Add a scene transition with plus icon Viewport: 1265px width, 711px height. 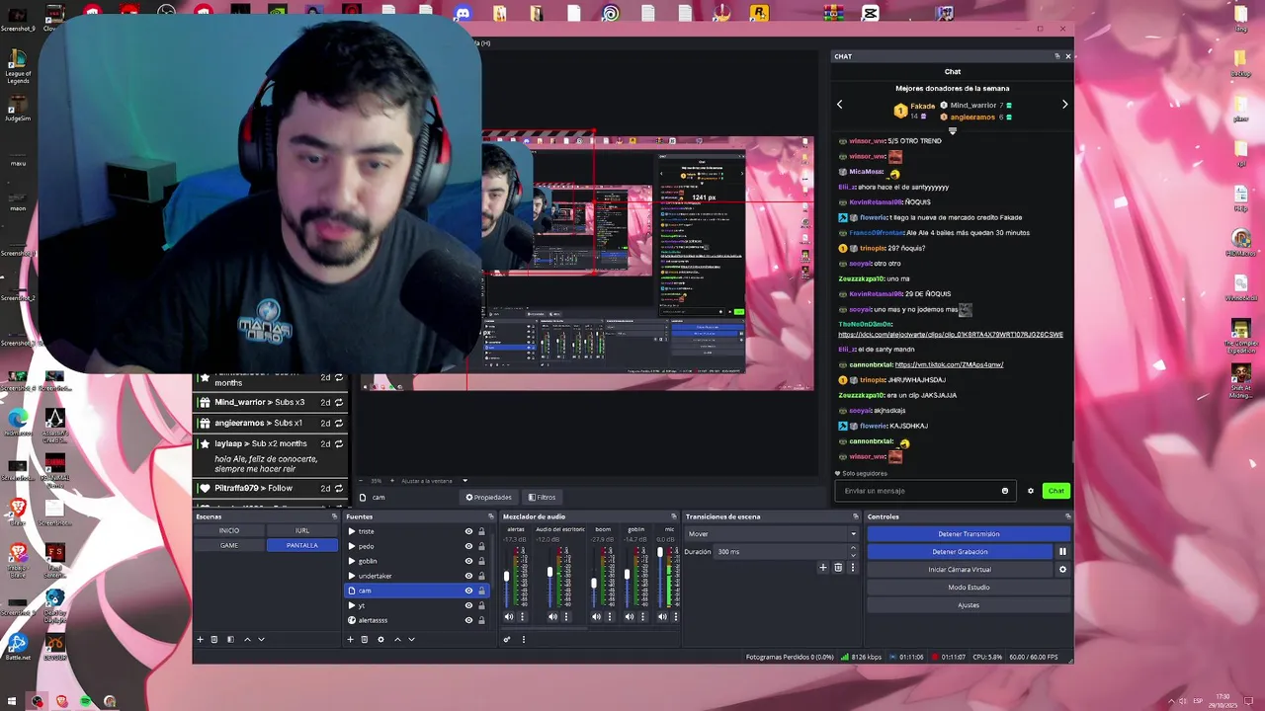(822, 568)
